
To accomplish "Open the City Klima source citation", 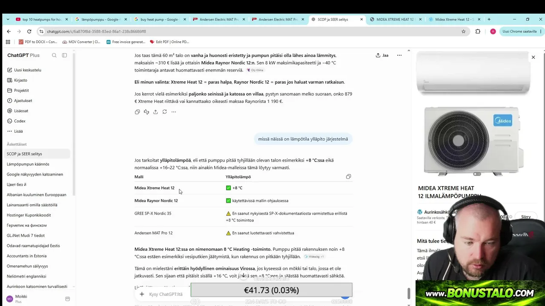I will [x=255, y=70].
